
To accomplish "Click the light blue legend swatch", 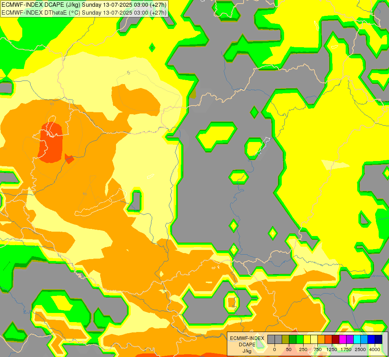I will pyautogui.click(x=364, y=340).
